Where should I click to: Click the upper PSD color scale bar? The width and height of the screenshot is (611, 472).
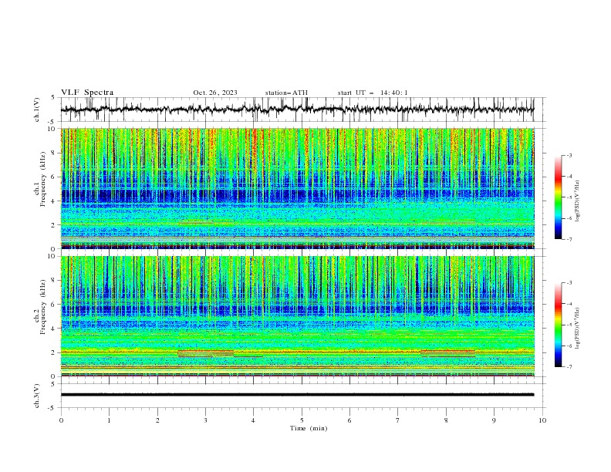(x=559, y=197)
